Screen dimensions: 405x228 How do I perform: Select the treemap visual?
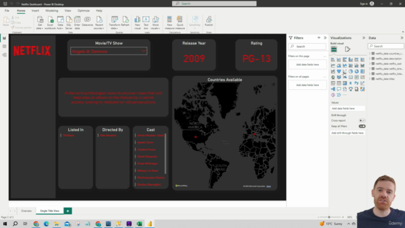[363, 72]
